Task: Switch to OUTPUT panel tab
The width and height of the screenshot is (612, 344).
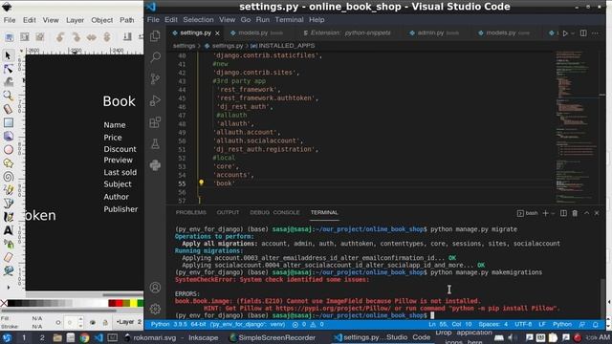Action: [228, 212]
